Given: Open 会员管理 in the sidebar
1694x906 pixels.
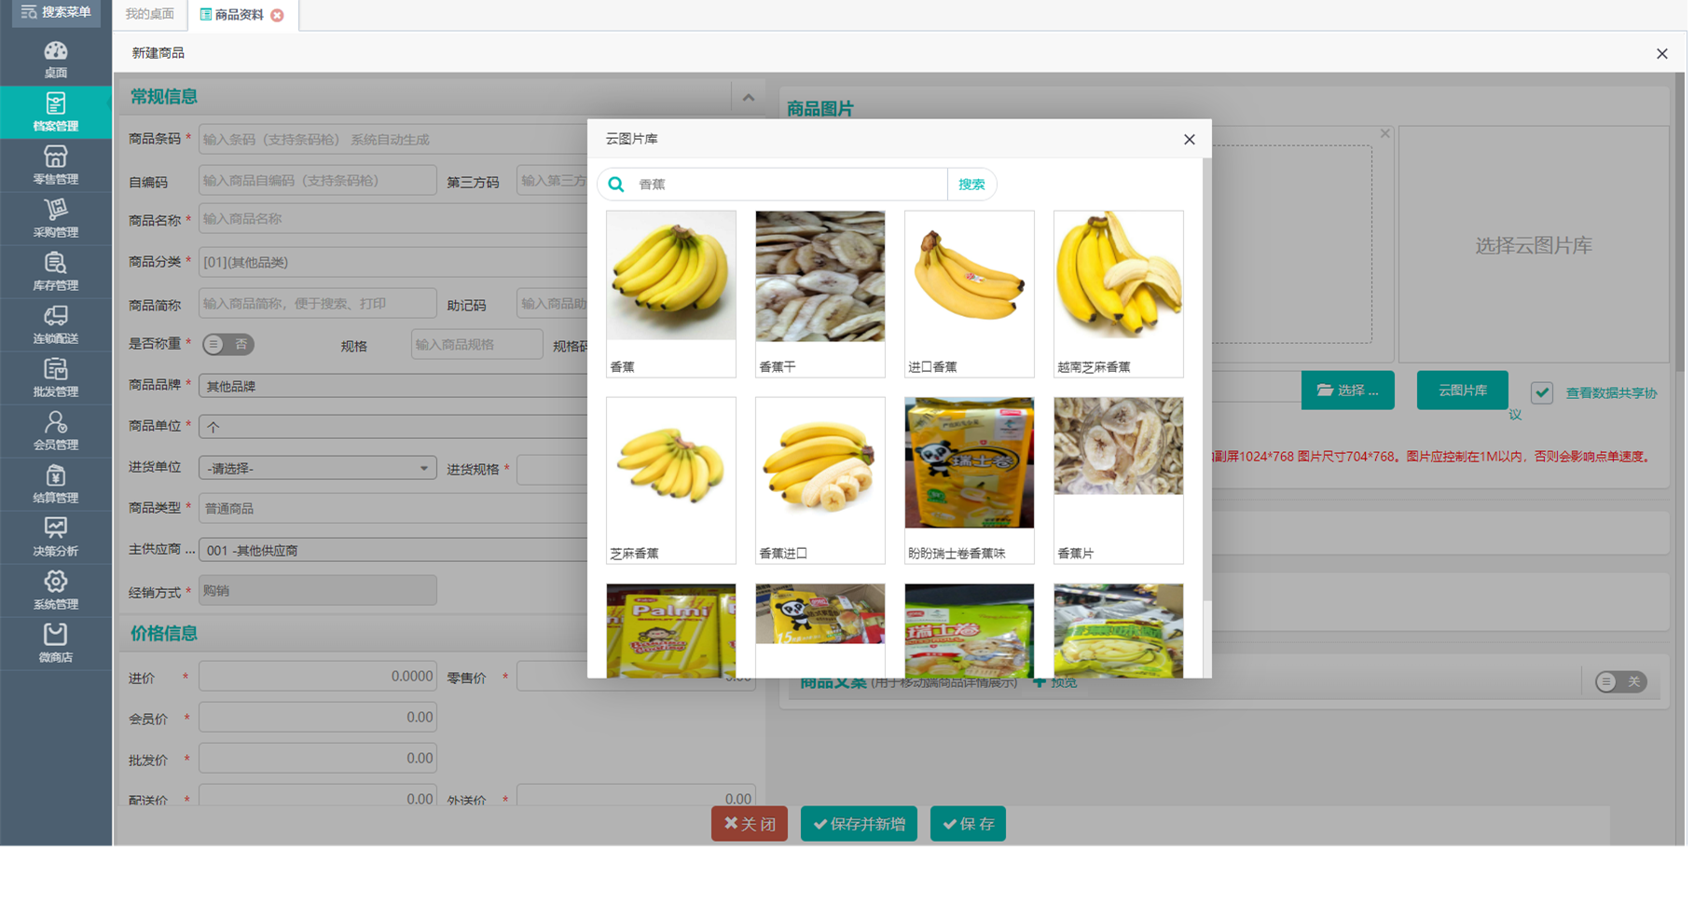Looking at the screenshot, I should [55, 431].
